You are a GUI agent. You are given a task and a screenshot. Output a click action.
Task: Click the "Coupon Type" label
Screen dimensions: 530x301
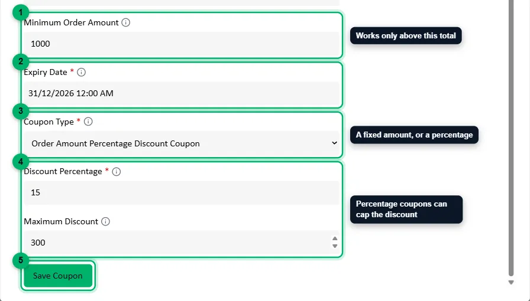pos(49,122)
